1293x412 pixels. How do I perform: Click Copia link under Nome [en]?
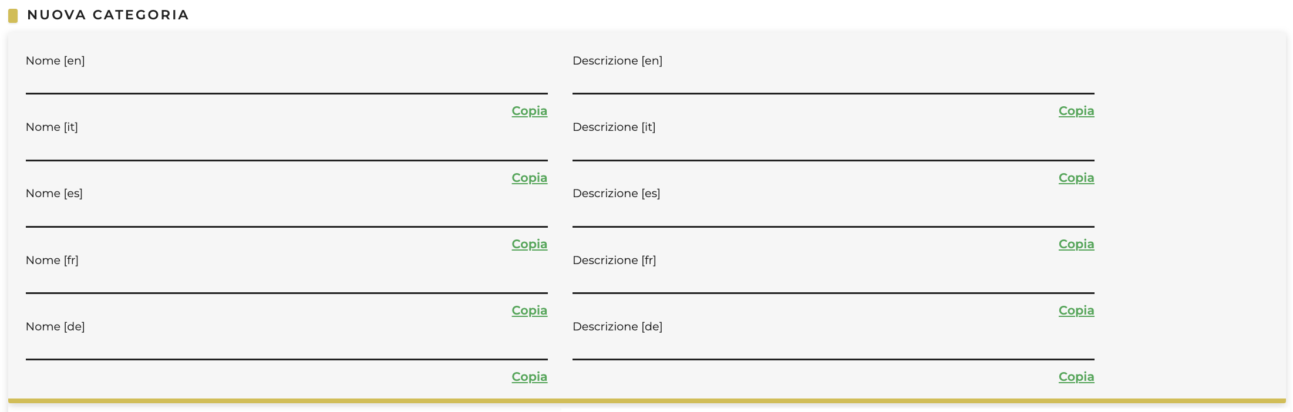[529, 111]
